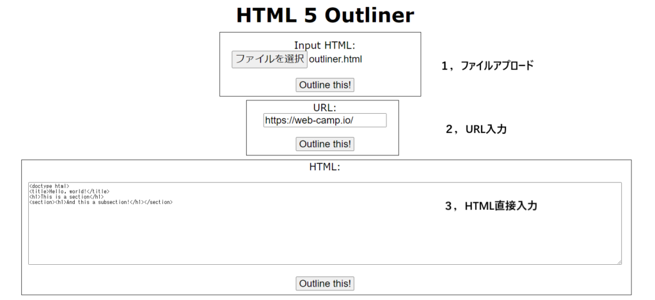Click the HTML: label above the textarea
655x300 pixels.
pyautogui.click(x=324, y=167)
